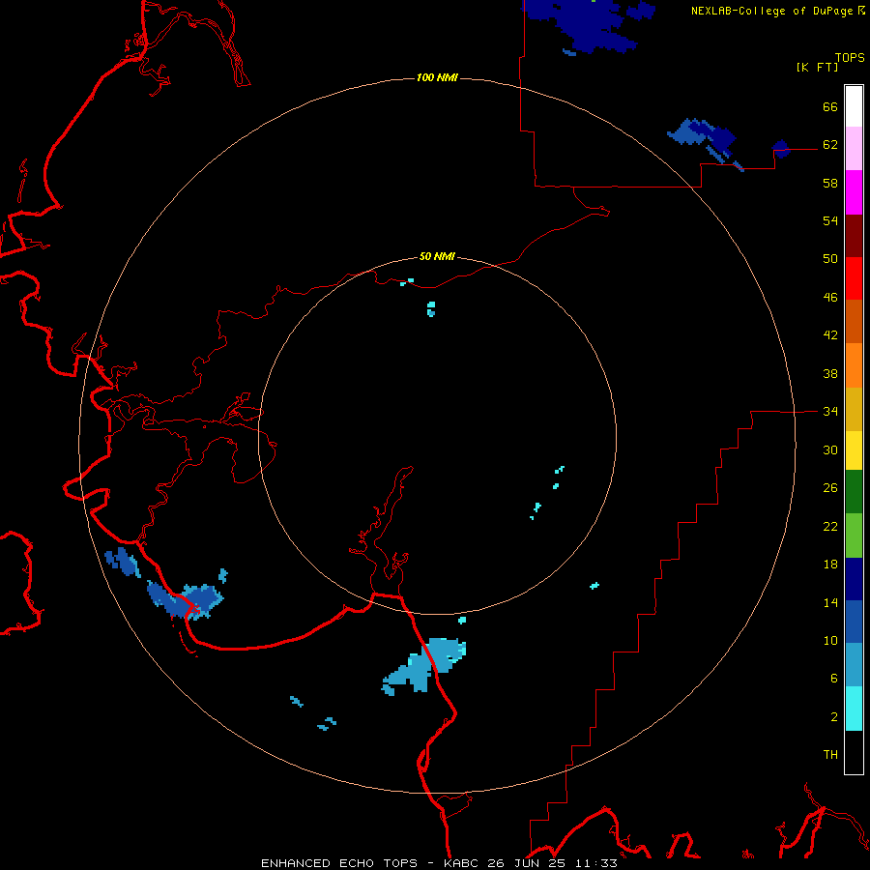Screen dimensions: 870x870
Task: Click the '6' legend label
Action: coord(834,678)
